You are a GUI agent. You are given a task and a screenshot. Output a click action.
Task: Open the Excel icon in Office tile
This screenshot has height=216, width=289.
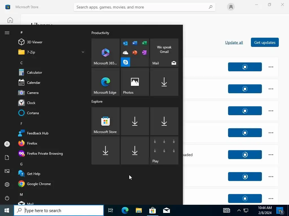[144, 43]
